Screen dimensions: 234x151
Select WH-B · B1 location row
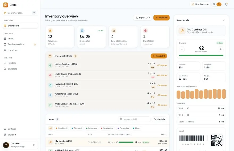click(x=201, y=115)
